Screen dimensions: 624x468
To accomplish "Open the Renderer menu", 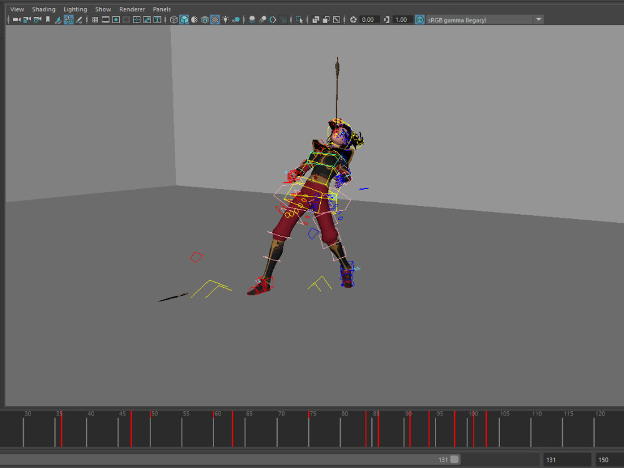I will (x=132, y=9).
